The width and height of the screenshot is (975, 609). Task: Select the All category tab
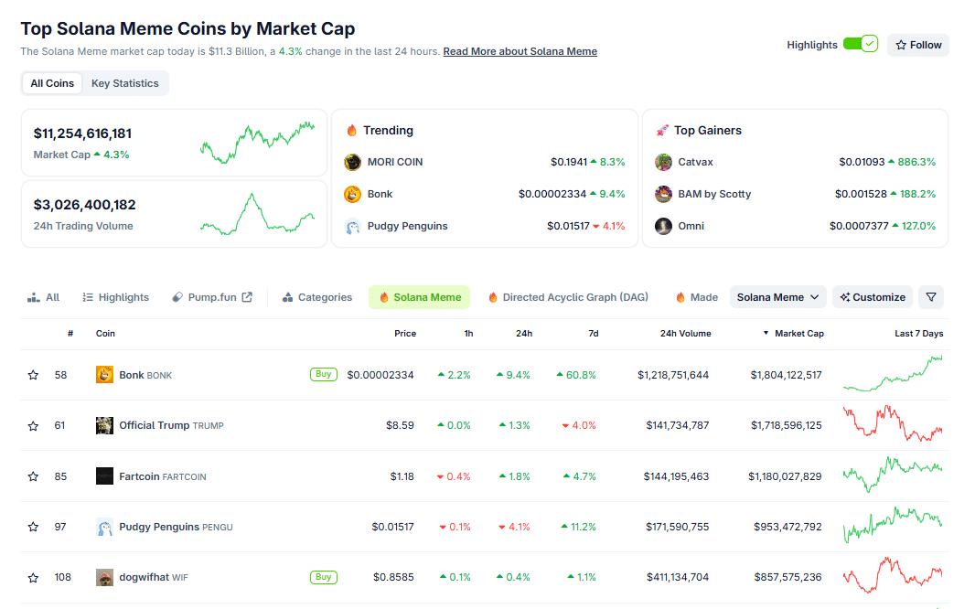tap(44, 298)
